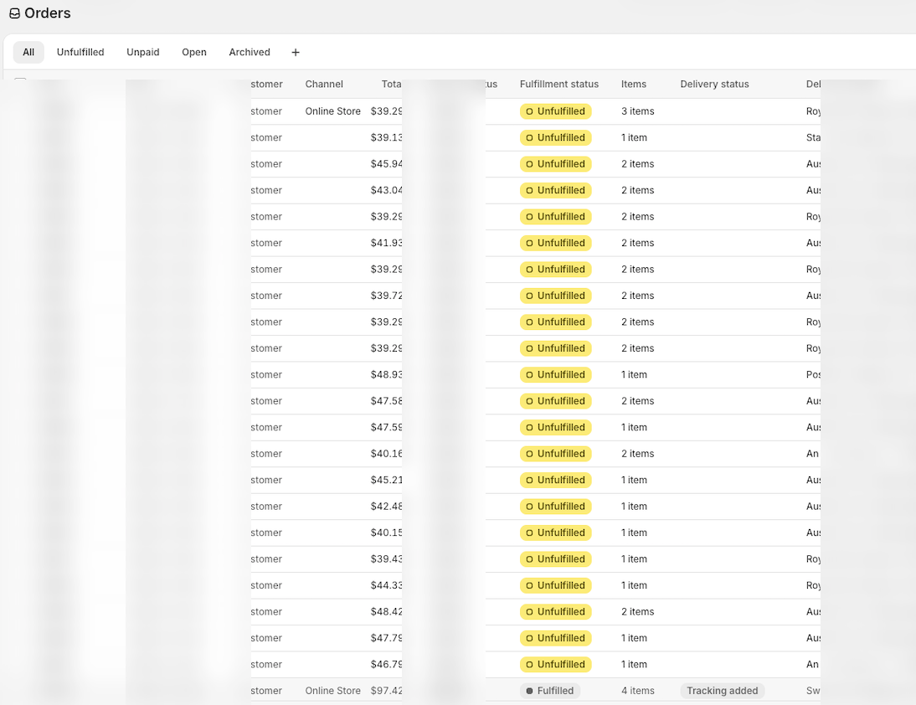Click the Unfulfilled status badge on the first order

tap(556, 111)
